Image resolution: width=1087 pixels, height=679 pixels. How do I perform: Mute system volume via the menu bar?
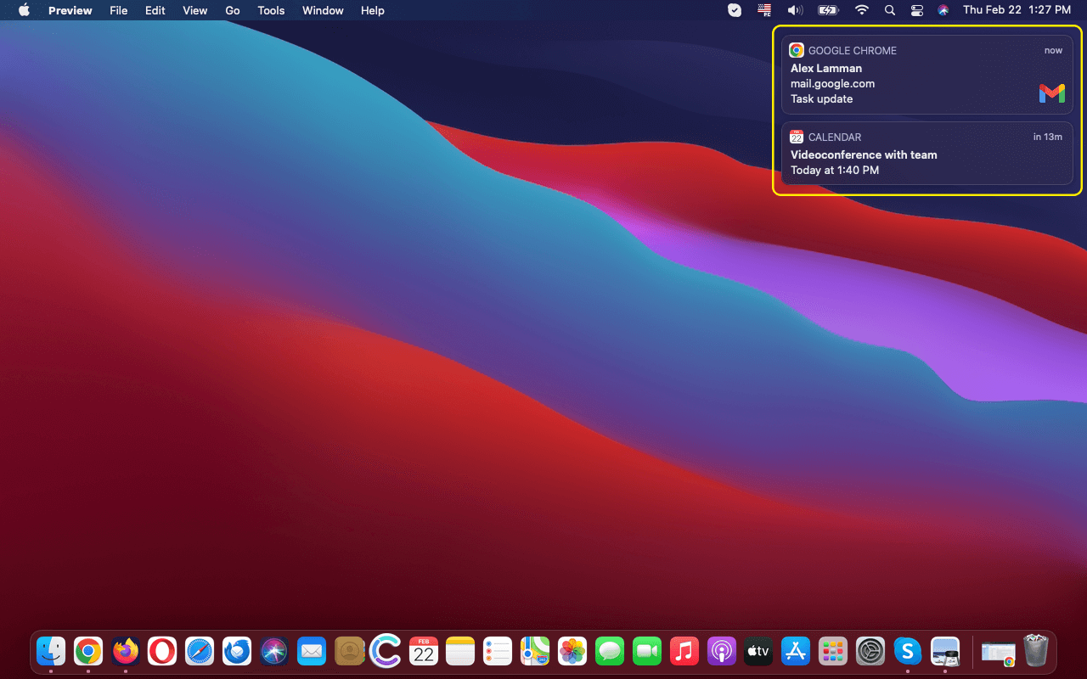pos(795,10)
